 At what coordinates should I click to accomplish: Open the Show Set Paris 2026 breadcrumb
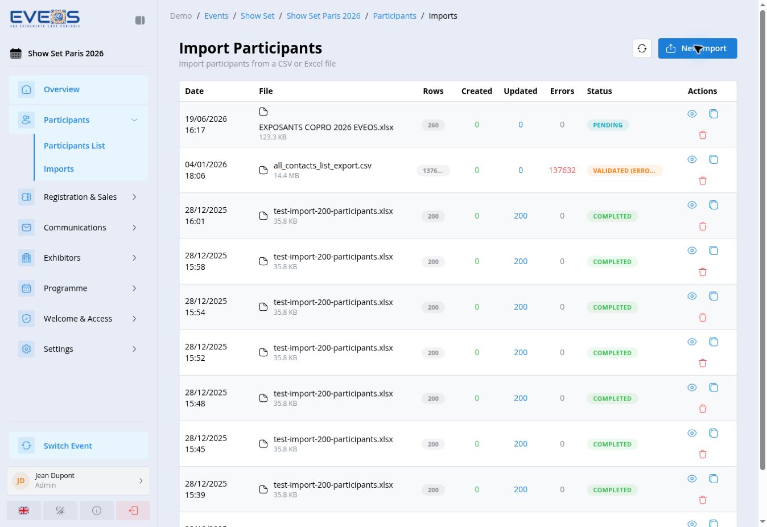click(323, 16)
